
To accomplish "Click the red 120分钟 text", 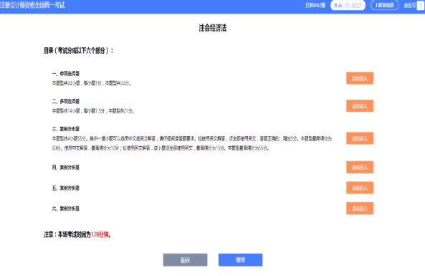I will (100, 235).
